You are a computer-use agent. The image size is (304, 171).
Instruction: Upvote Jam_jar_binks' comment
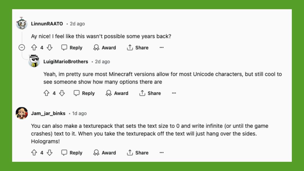34,153
